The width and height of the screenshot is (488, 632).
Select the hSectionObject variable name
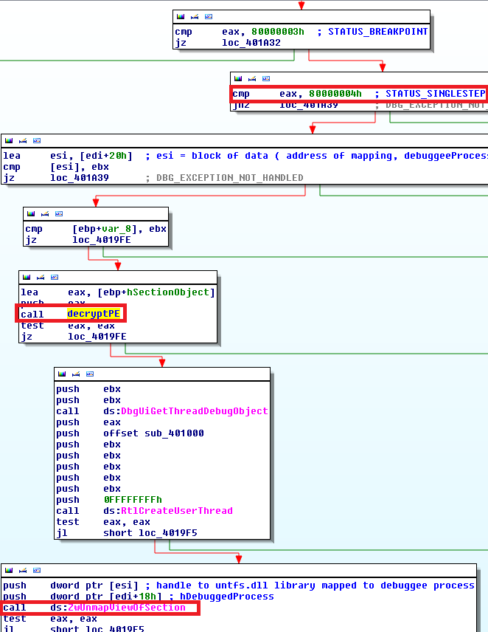[x=168, y=292]
